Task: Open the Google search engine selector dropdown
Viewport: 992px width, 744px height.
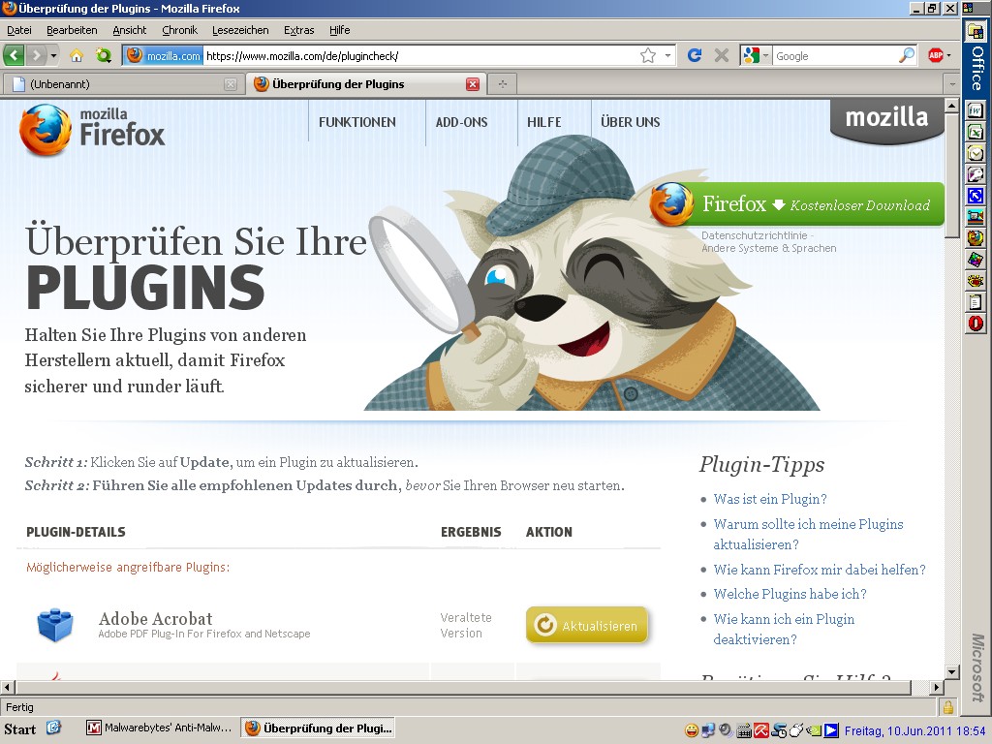Action: 757,55
